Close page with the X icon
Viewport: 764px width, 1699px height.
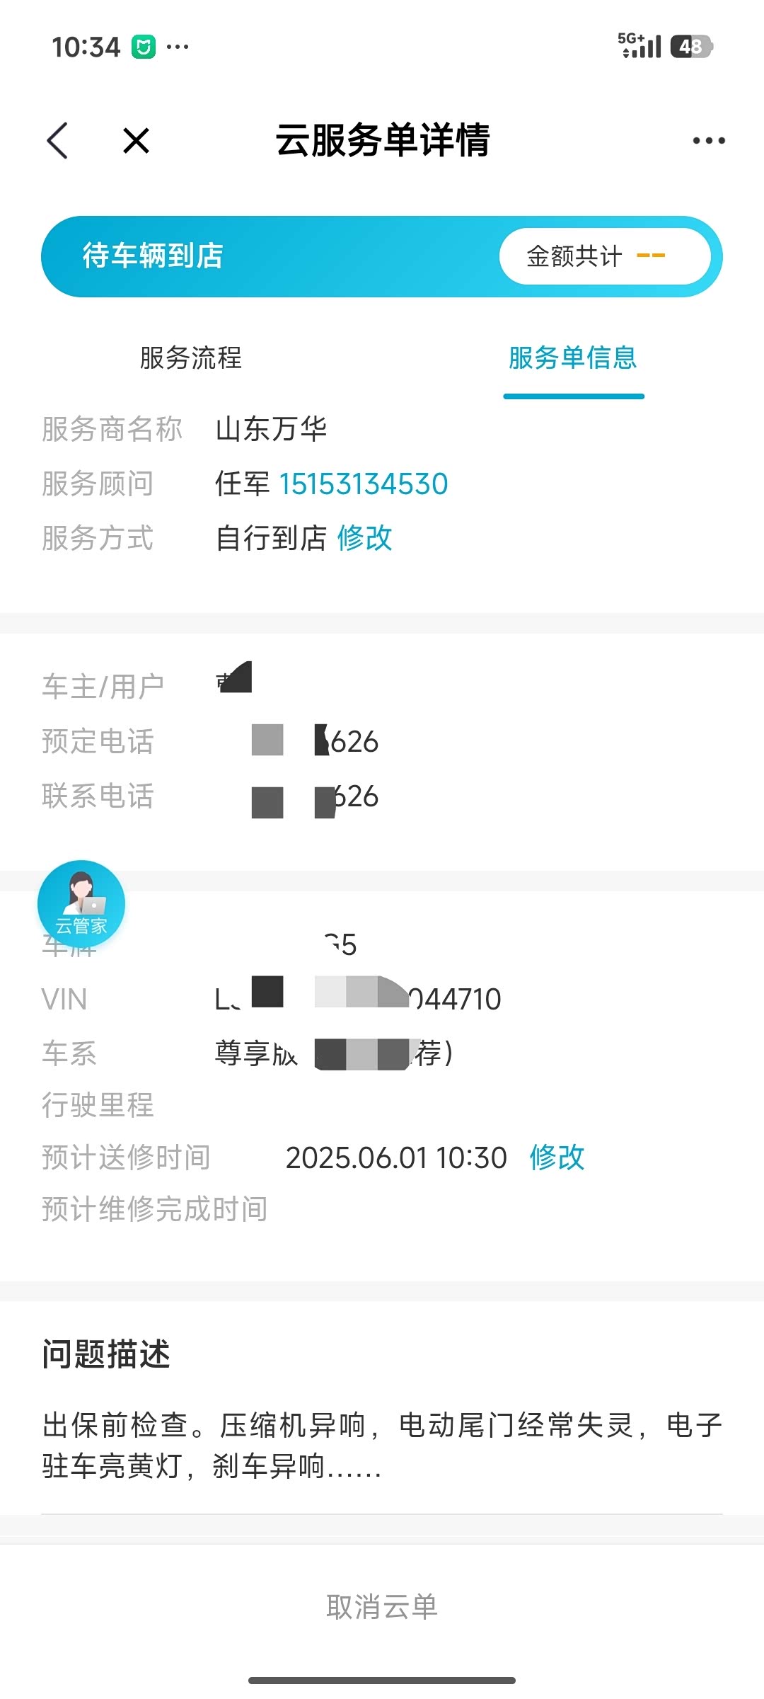coord(136,140)
